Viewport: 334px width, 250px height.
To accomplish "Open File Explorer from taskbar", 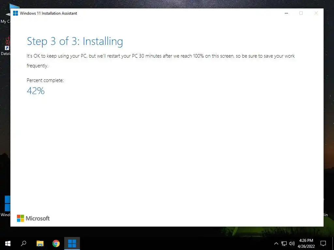I will tap(40, 243).
